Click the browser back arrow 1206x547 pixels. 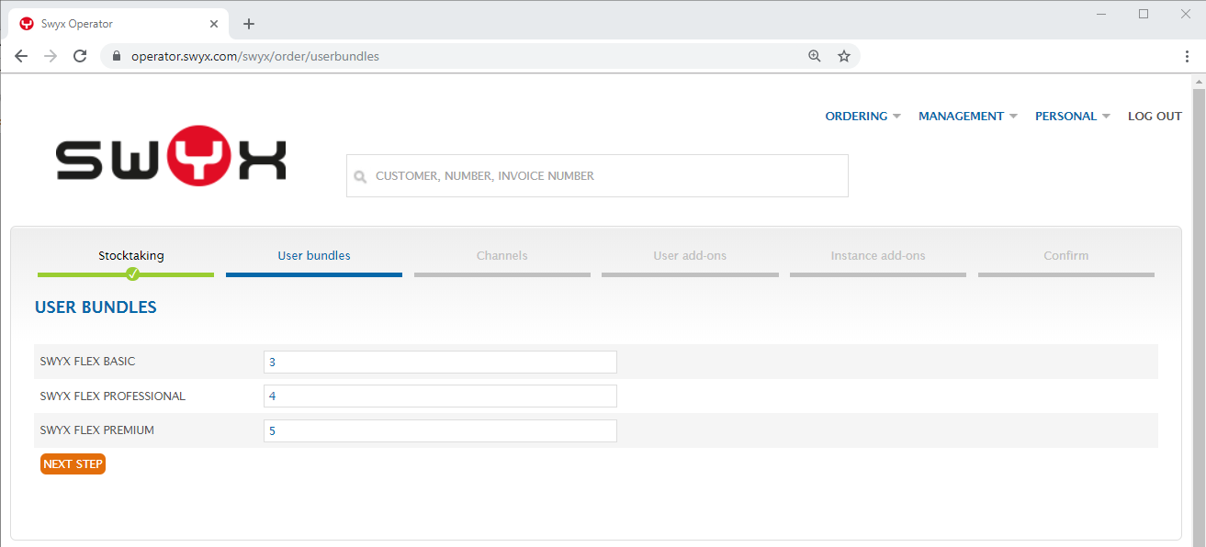click(x=21, y=56)
